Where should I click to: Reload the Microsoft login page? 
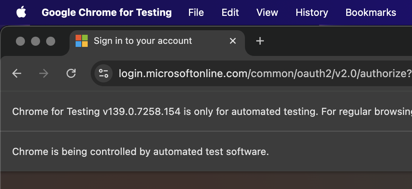pyautogui.click(x=71, y=73)
